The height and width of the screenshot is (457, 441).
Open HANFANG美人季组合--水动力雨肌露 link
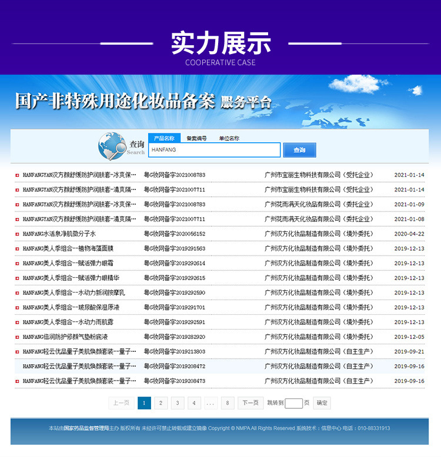click(68, 322)
